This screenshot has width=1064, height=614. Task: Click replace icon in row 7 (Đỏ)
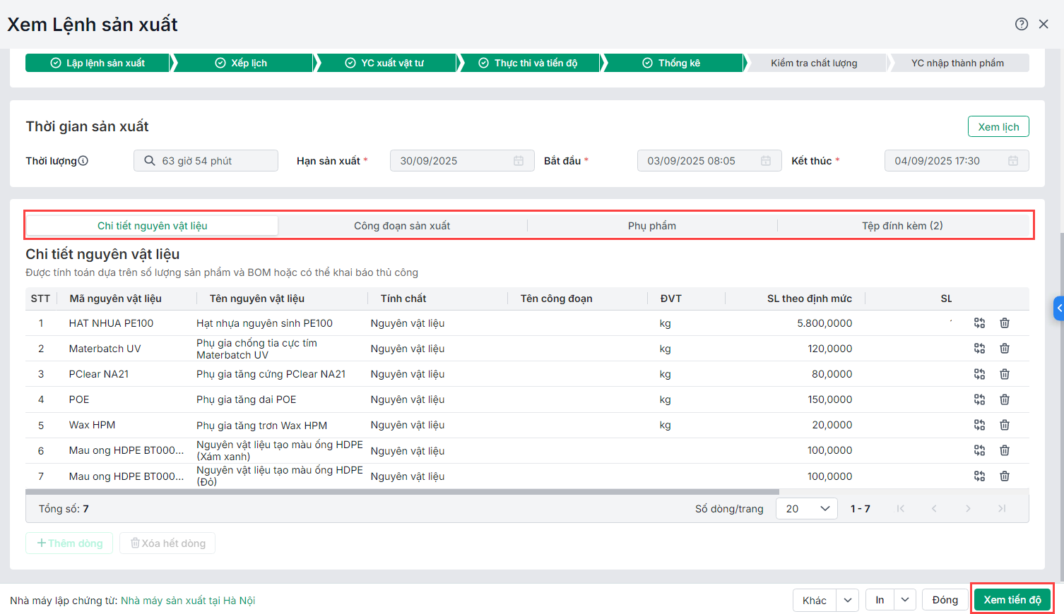[x=979, y=476]
